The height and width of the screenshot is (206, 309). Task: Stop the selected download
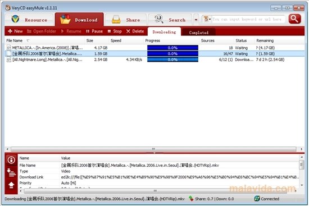click(x=115, y=31)
